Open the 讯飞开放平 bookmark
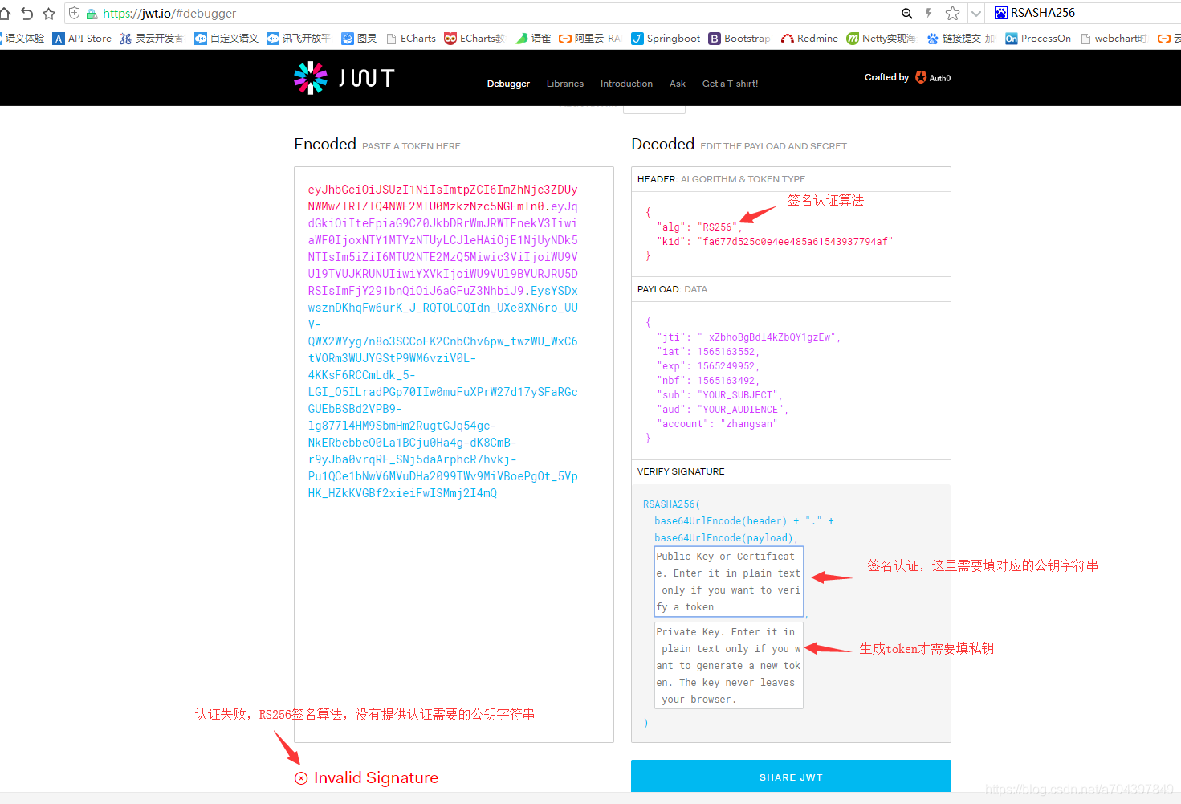 tap(299, 39)
